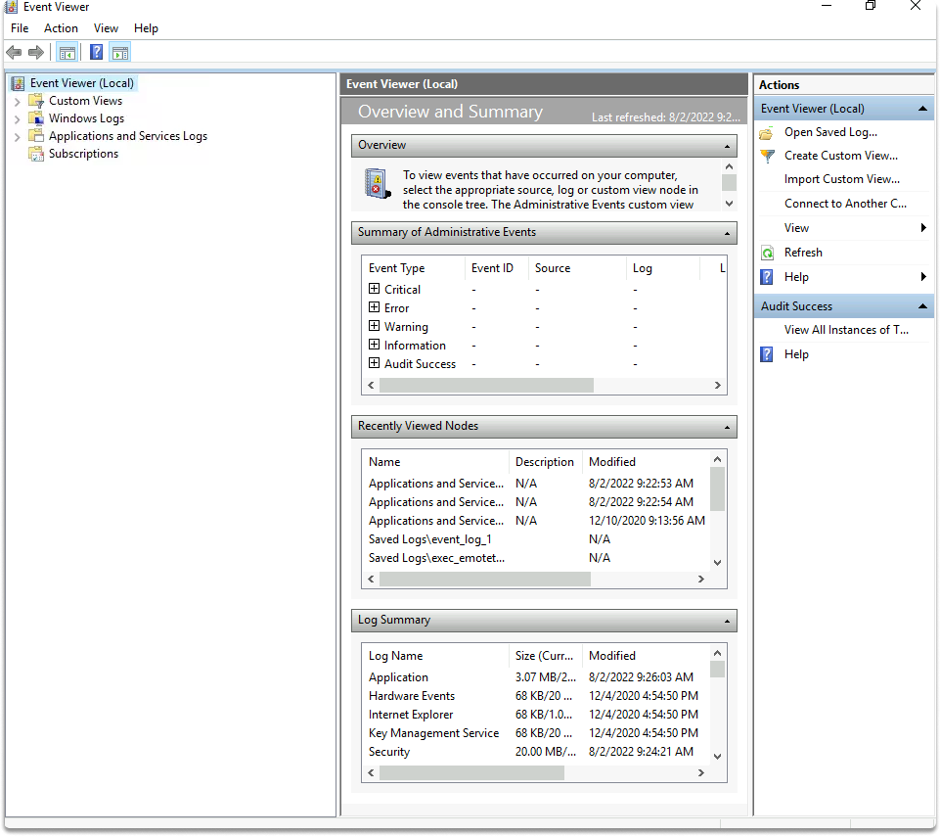Open the View submenu in Actions pane
Image resolution: width=940 pixels, height=836 pixels.
click(844, 228)
